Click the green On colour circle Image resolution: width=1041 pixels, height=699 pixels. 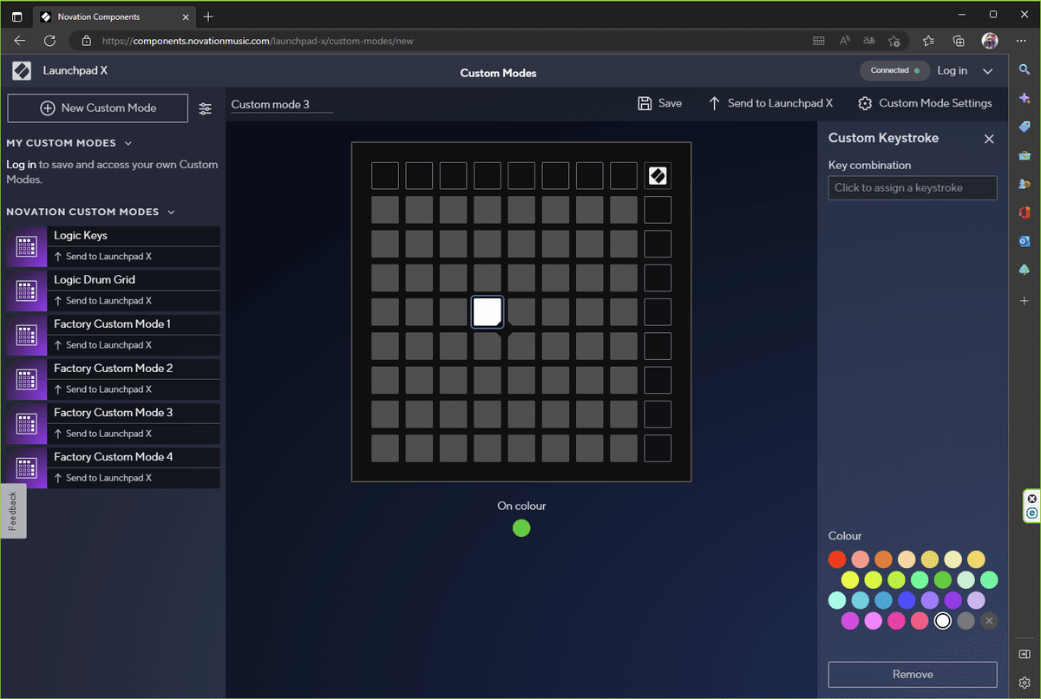[521, 528]
